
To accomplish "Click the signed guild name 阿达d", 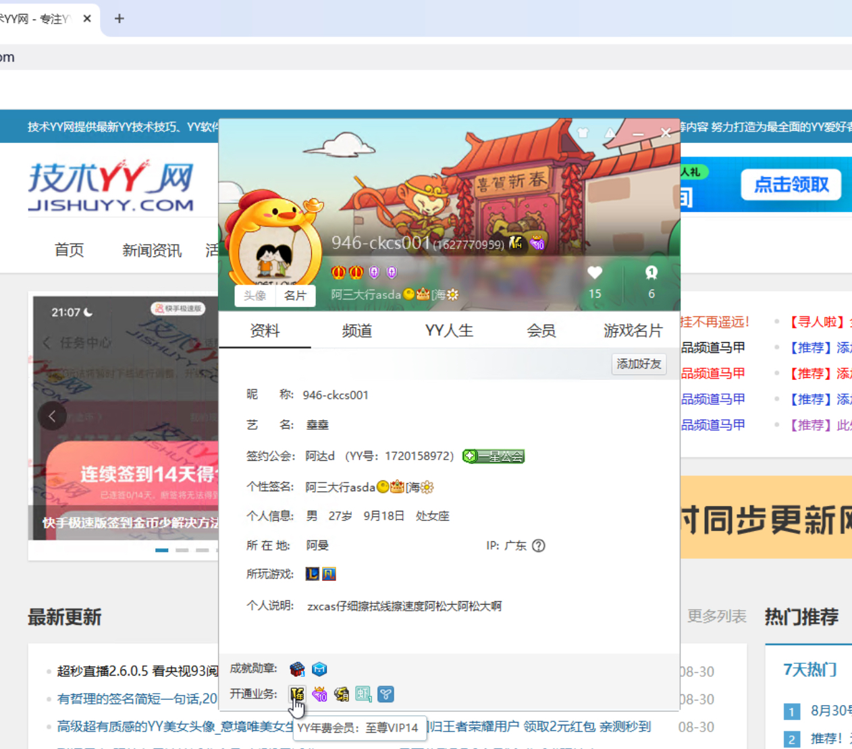I will [x=320, y=457].
